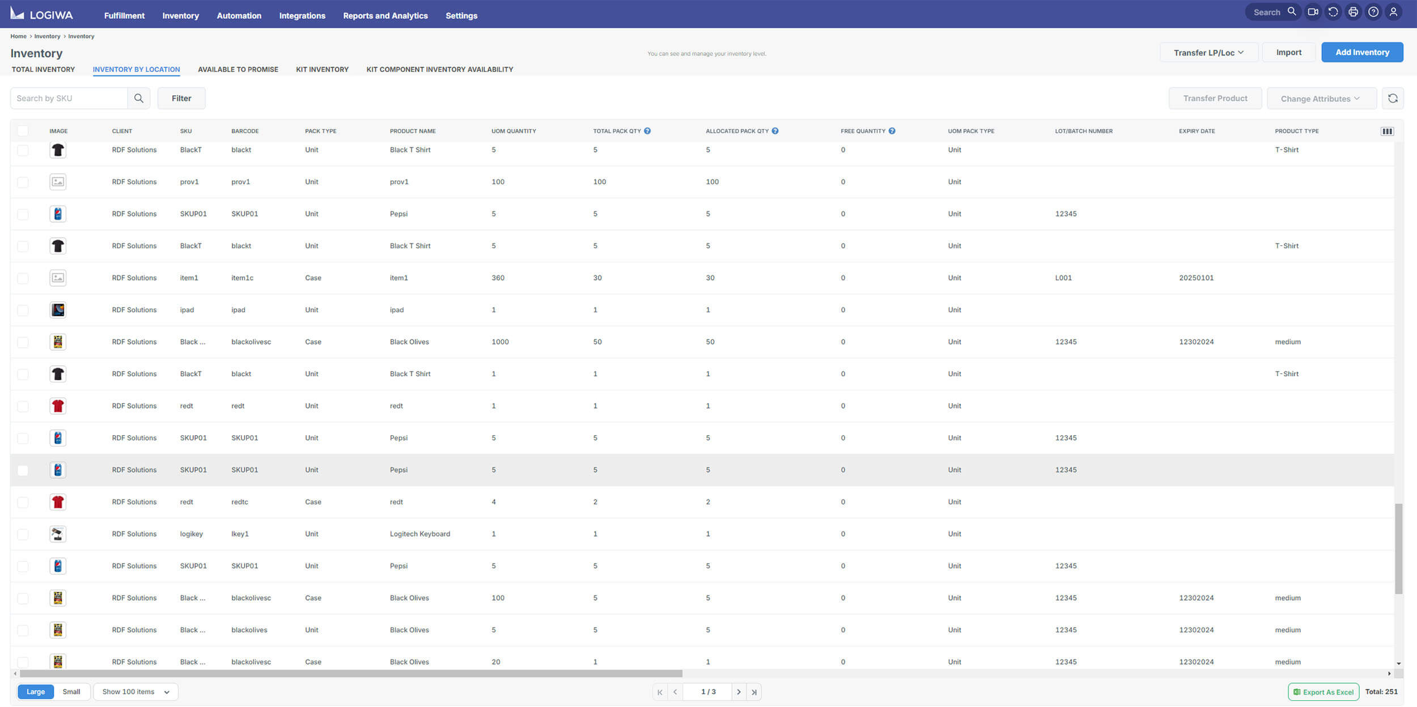Click the printer icon in top bar
The width and height of the screenshot is (1417, 707).
(x=1353, y=12)
